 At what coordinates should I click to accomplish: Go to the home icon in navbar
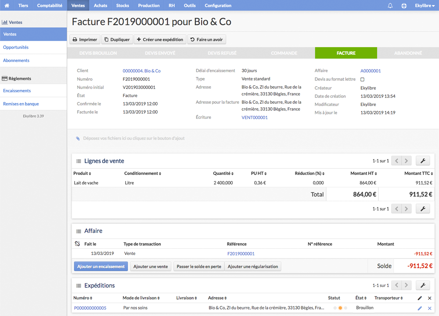pos(7,5)
